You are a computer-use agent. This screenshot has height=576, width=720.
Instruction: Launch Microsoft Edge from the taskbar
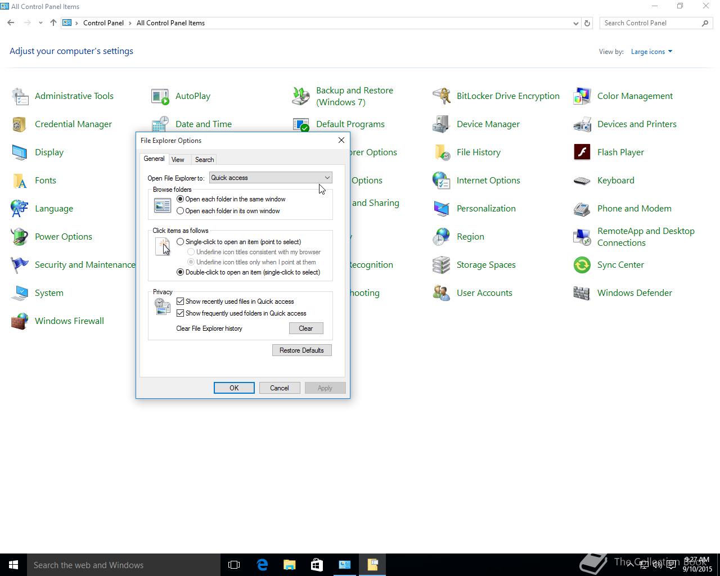pos(262,565)
